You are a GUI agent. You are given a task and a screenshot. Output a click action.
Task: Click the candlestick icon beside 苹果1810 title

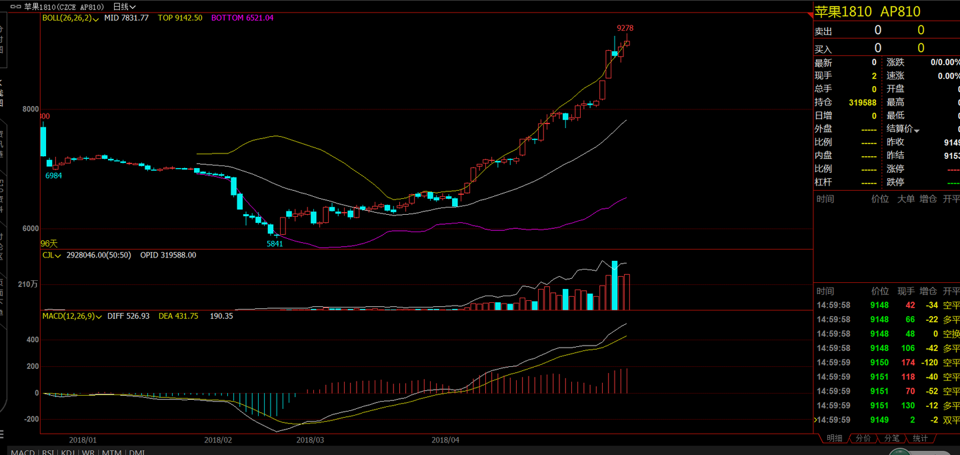click(16, 7)
